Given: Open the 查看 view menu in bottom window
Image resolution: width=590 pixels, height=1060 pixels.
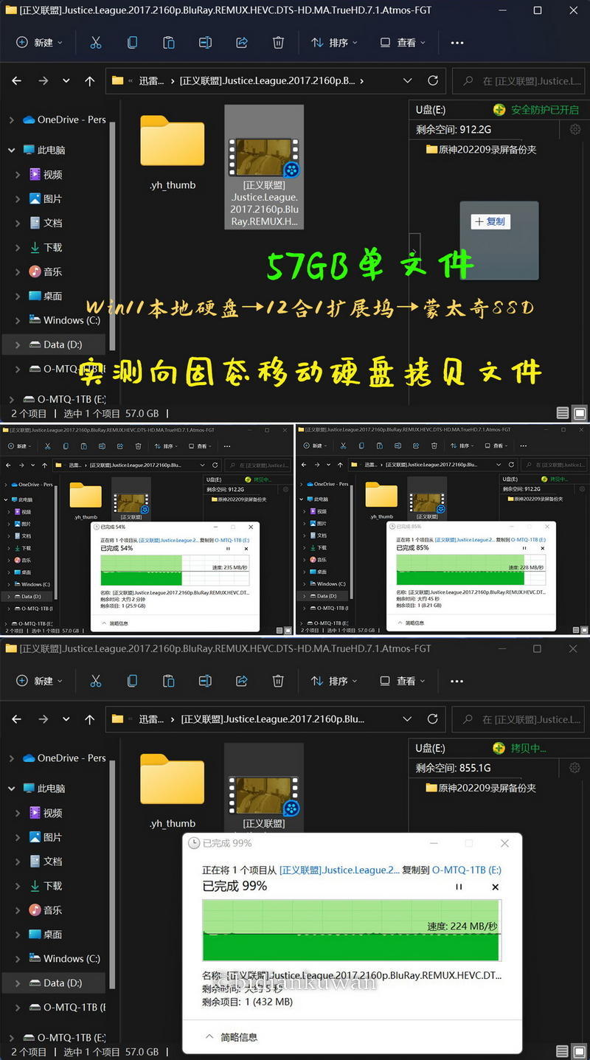Looking at the screenshot, I should point(403,681).
